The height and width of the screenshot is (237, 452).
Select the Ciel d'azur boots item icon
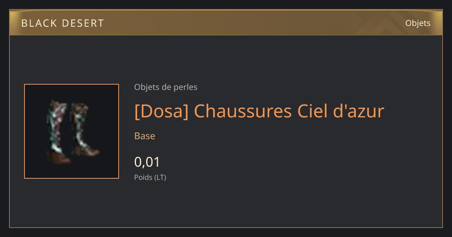pos(72,131)
